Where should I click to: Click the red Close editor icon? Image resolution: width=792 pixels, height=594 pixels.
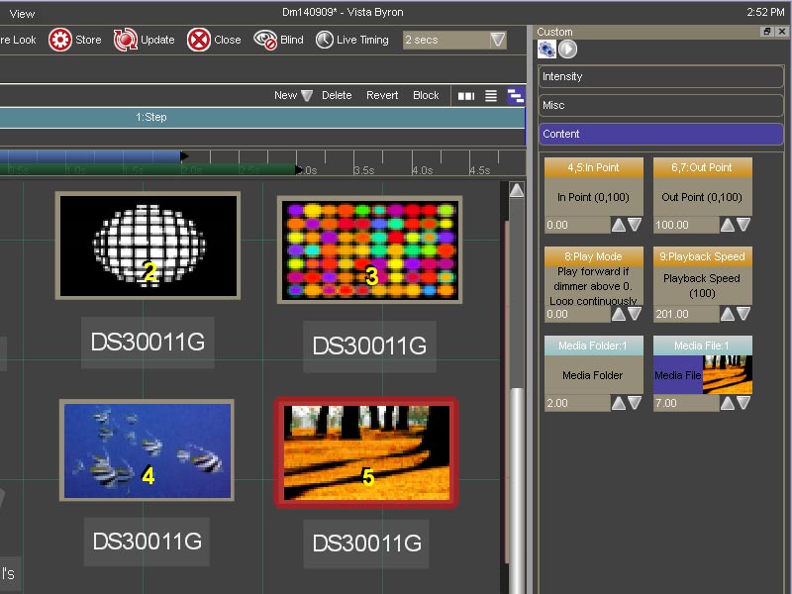pyautogui.click(x=199, y=40)
